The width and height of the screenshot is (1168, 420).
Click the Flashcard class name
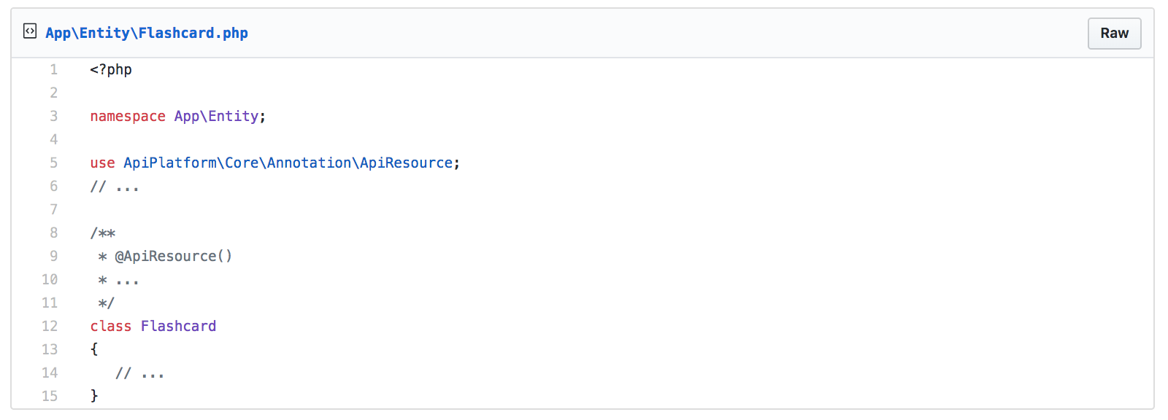[x=178, y=327]
